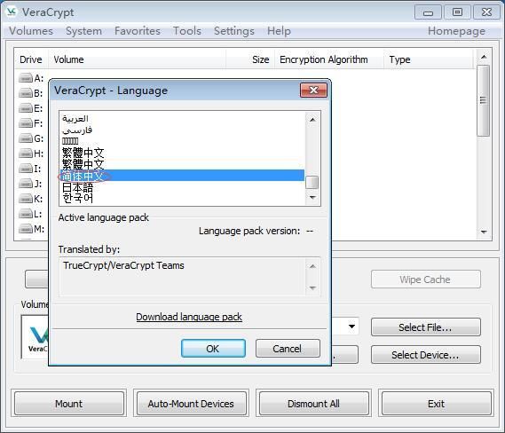Open the Help menu
This screenshot has width=505, height=433.
coord(279,31)
